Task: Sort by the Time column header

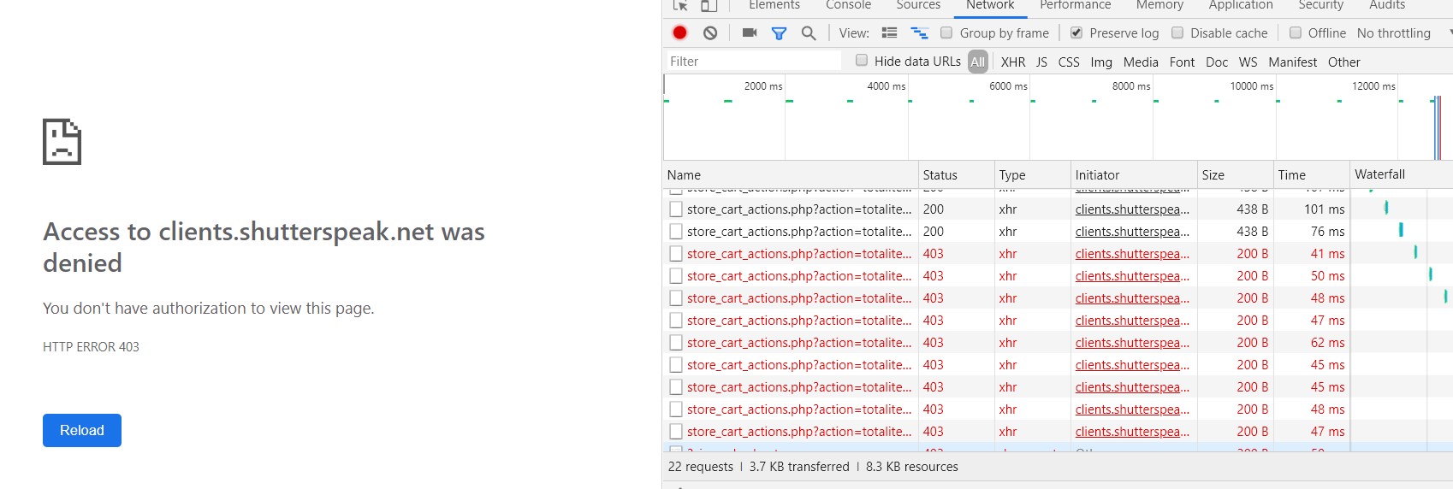Action: (1312, 174)
